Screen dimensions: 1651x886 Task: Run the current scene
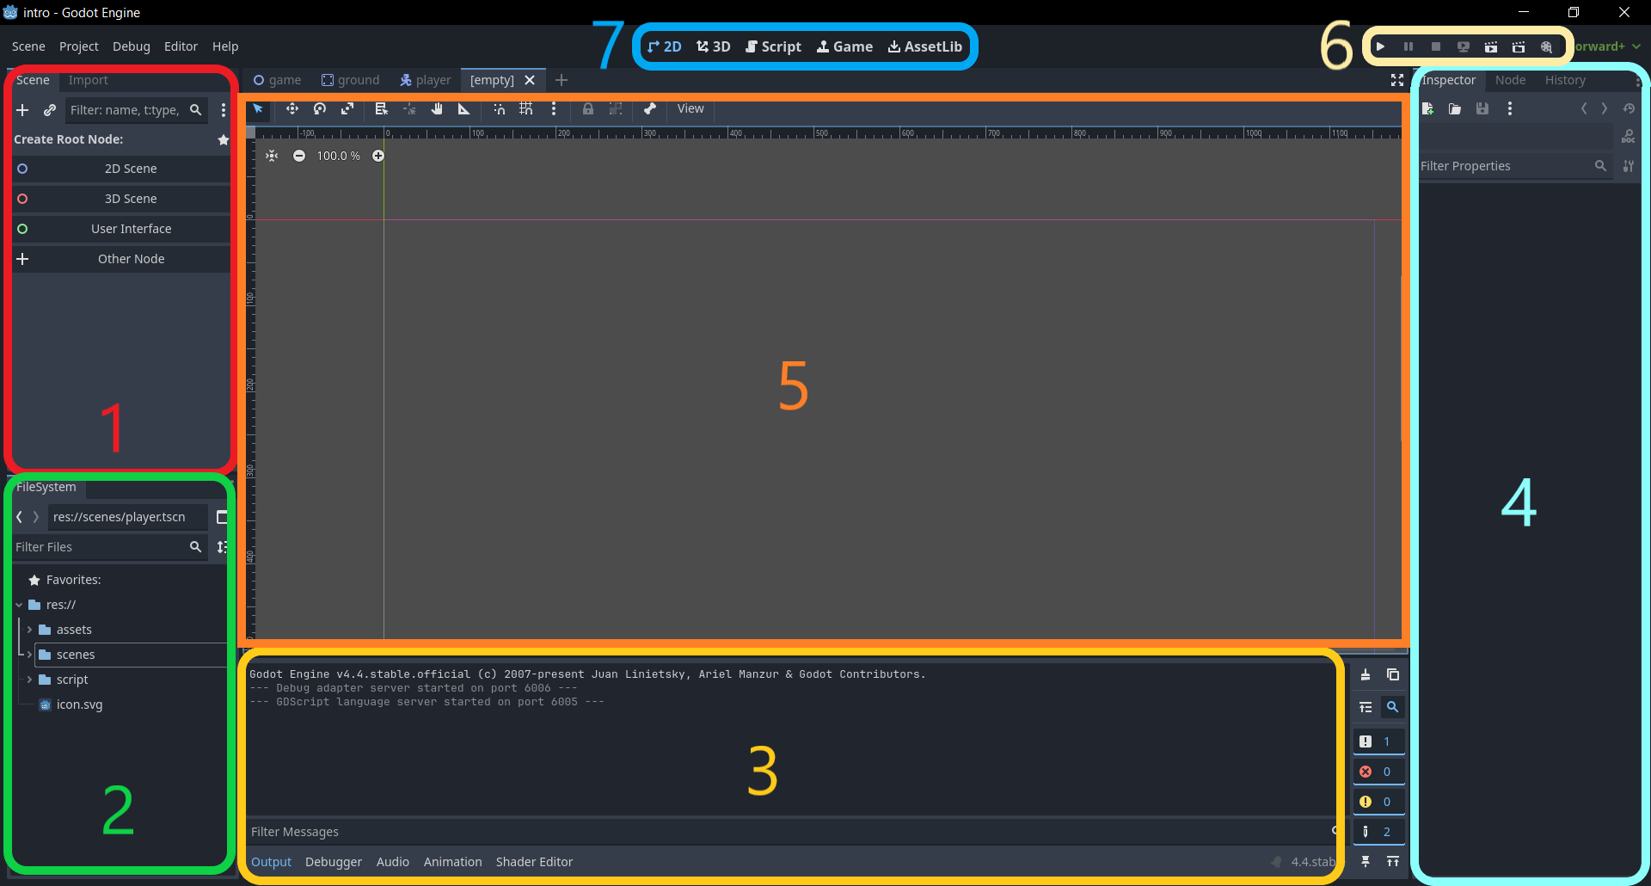[1491, 46]
